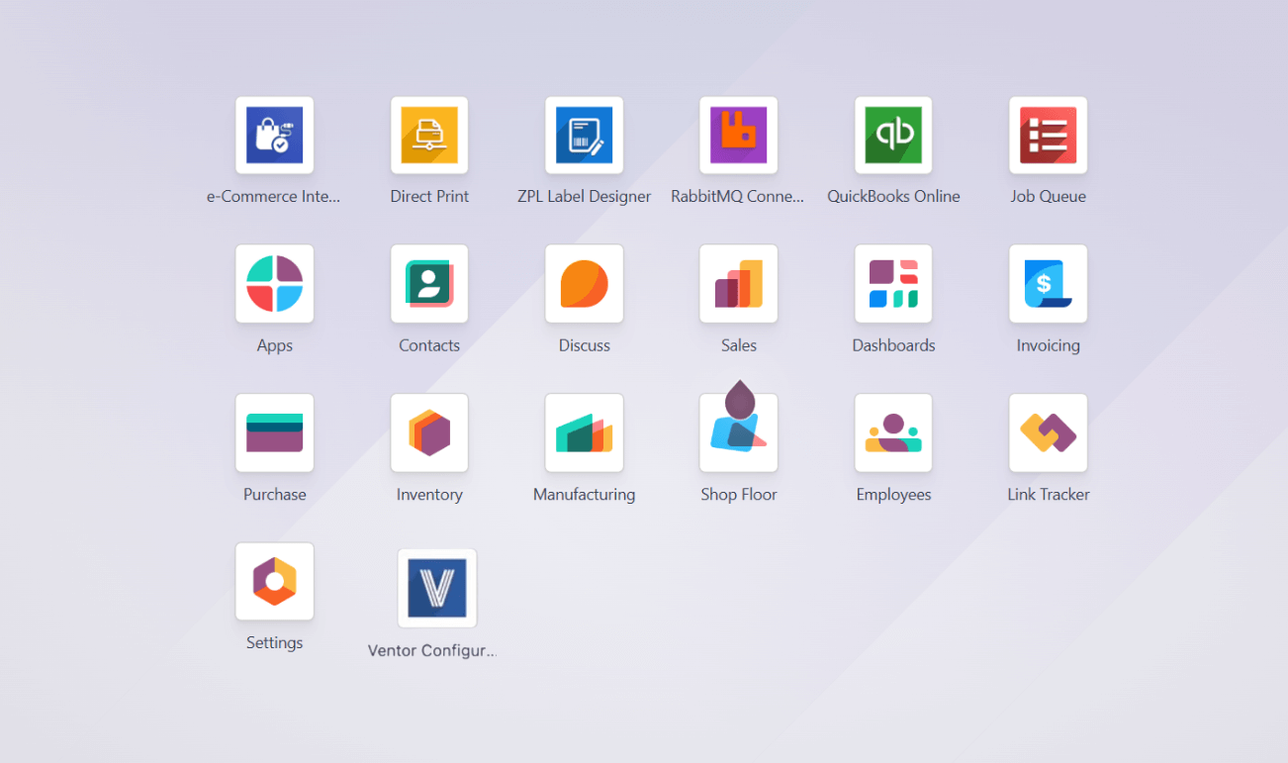Open the Inventory app icon
Image resolution: width=1288 pixels, height=763 pixels.
point(429,432)
